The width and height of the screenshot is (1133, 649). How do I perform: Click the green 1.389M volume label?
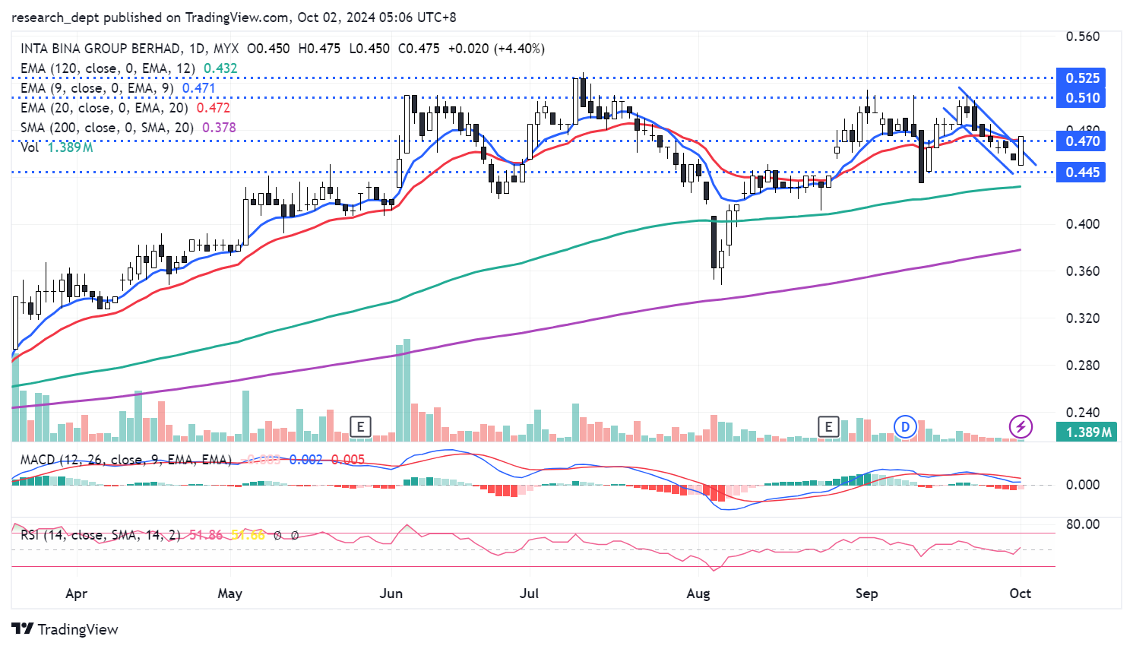click(1088, 432)
